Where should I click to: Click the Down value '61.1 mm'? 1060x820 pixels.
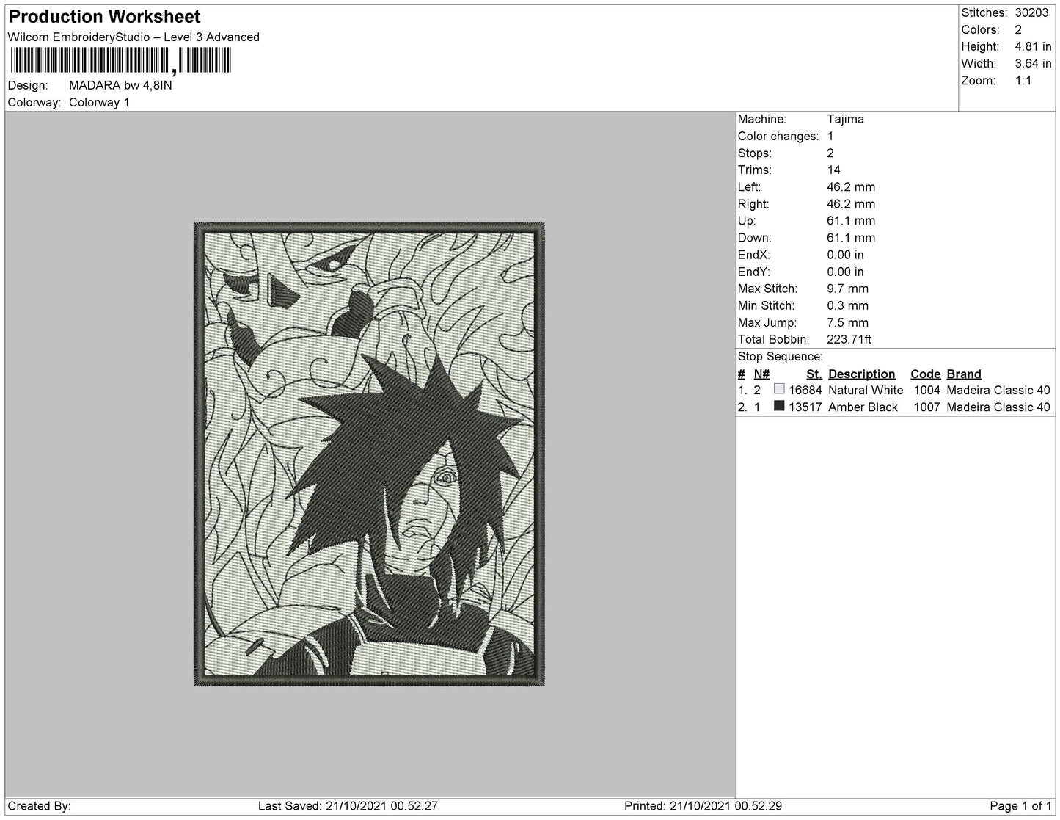tap(851, 237)
